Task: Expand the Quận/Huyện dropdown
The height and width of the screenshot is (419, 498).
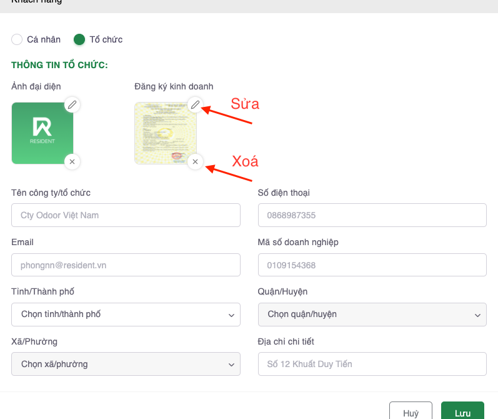Action: (x=372, y=314)
